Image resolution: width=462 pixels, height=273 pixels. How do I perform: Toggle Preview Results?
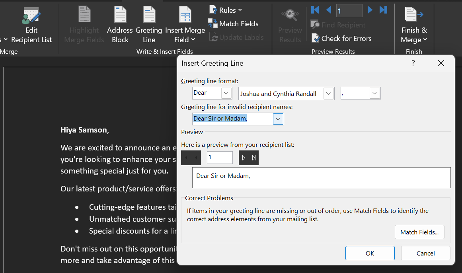(x=290, y=24)
